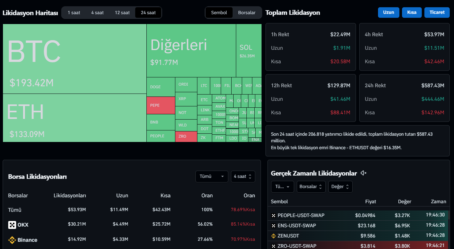
Task: Click the 78.69%Kısa ratio in Tümü row
Action: click(243, 210)
